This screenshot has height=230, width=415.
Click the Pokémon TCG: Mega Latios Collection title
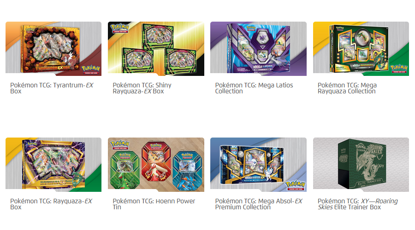pyautogui.click(x=254, y=88)
